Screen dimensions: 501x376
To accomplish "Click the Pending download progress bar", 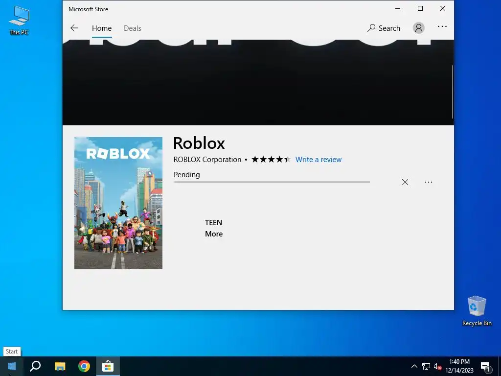I will point(272,182).
